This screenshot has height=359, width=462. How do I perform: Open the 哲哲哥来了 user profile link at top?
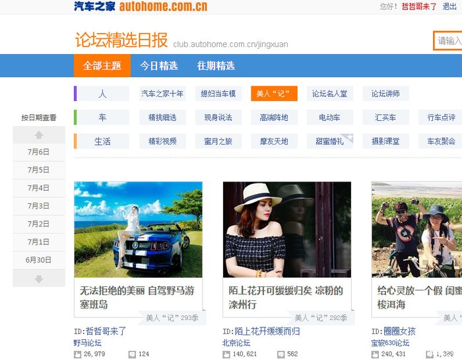point(419,7)
